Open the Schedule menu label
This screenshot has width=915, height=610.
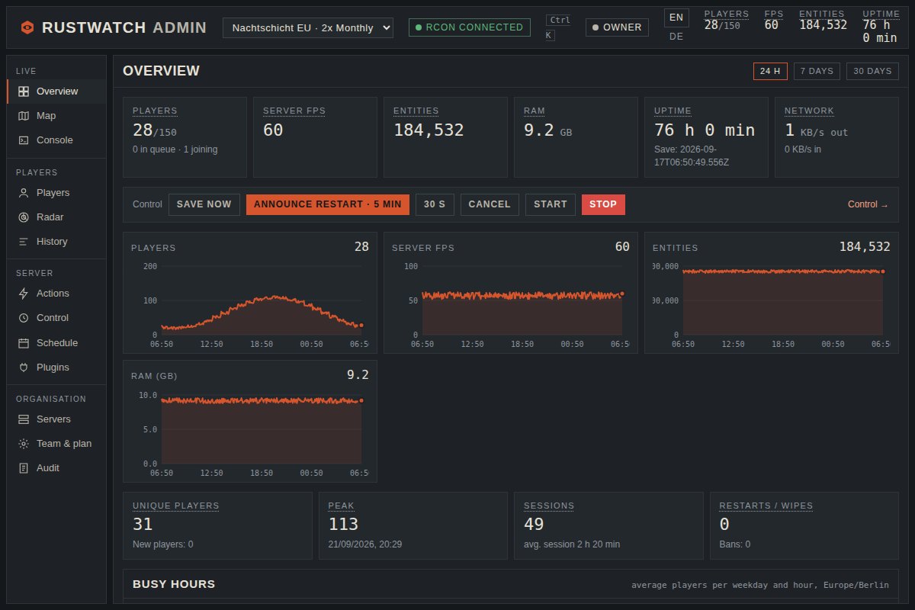coord(57,343)
